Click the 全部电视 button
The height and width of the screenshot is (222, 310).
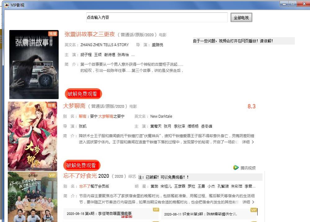click(x=241, y=18)
